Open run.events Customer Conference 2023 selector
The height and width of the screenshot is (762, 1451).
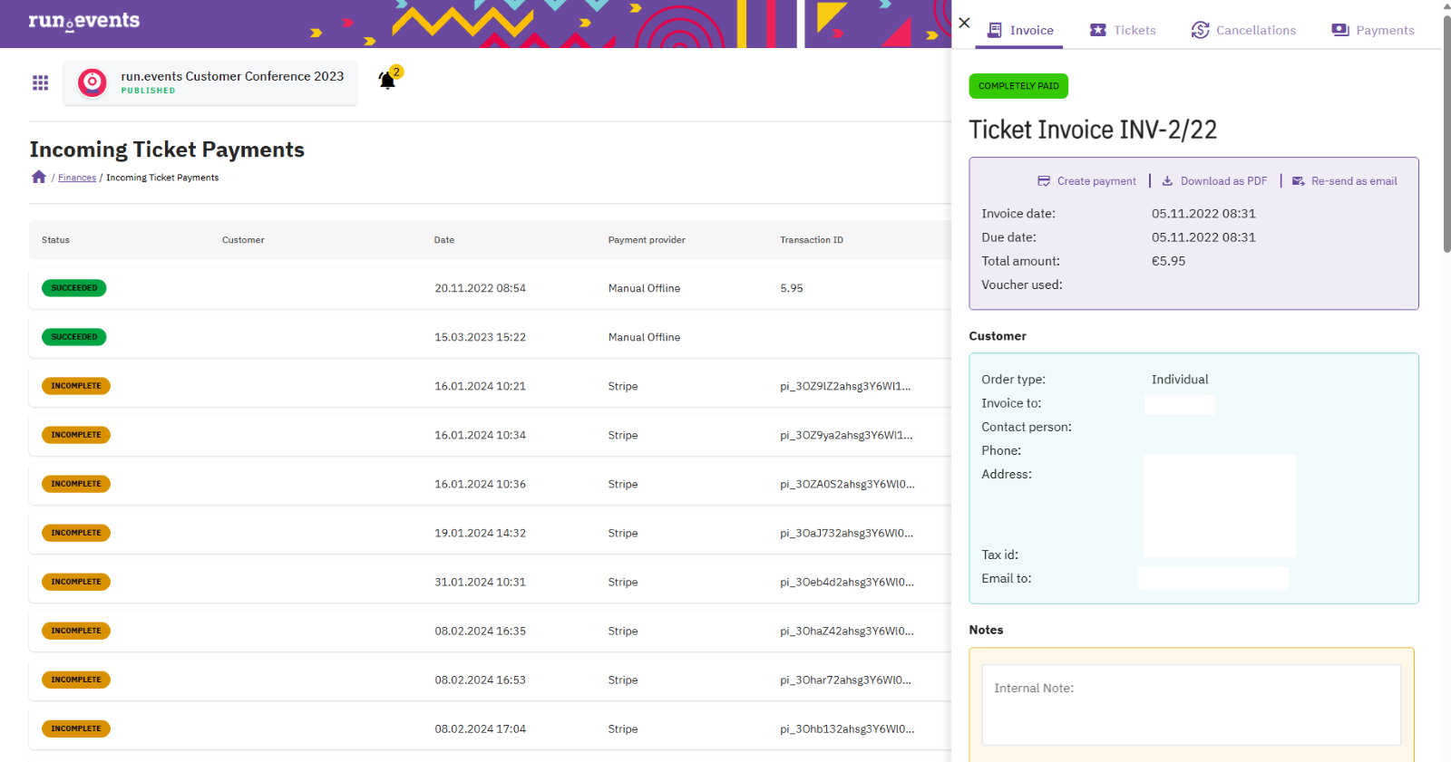coord(210,83)
